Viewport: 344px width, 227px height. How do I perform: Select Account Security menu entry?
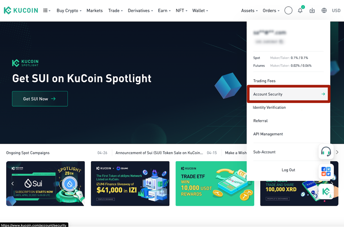coord(288,94)
